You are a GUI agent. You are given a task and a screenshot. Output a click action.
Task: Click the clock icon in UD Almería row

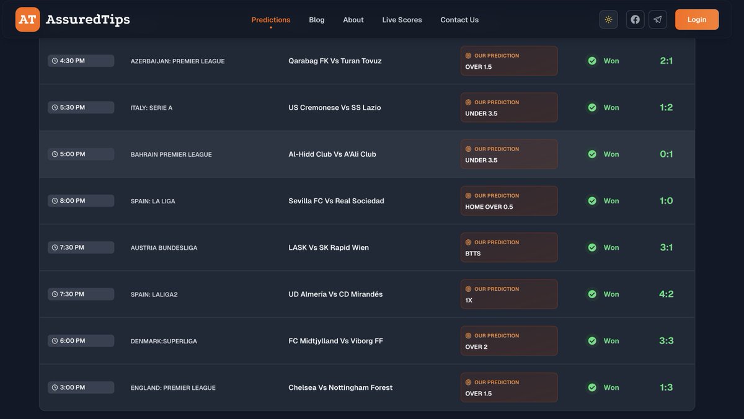(55, 294)
